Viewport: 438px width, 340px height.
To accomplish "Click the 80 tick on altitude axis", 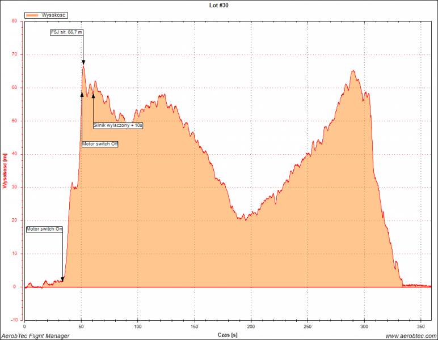I will pyautogui.click(x=15, y=22).
